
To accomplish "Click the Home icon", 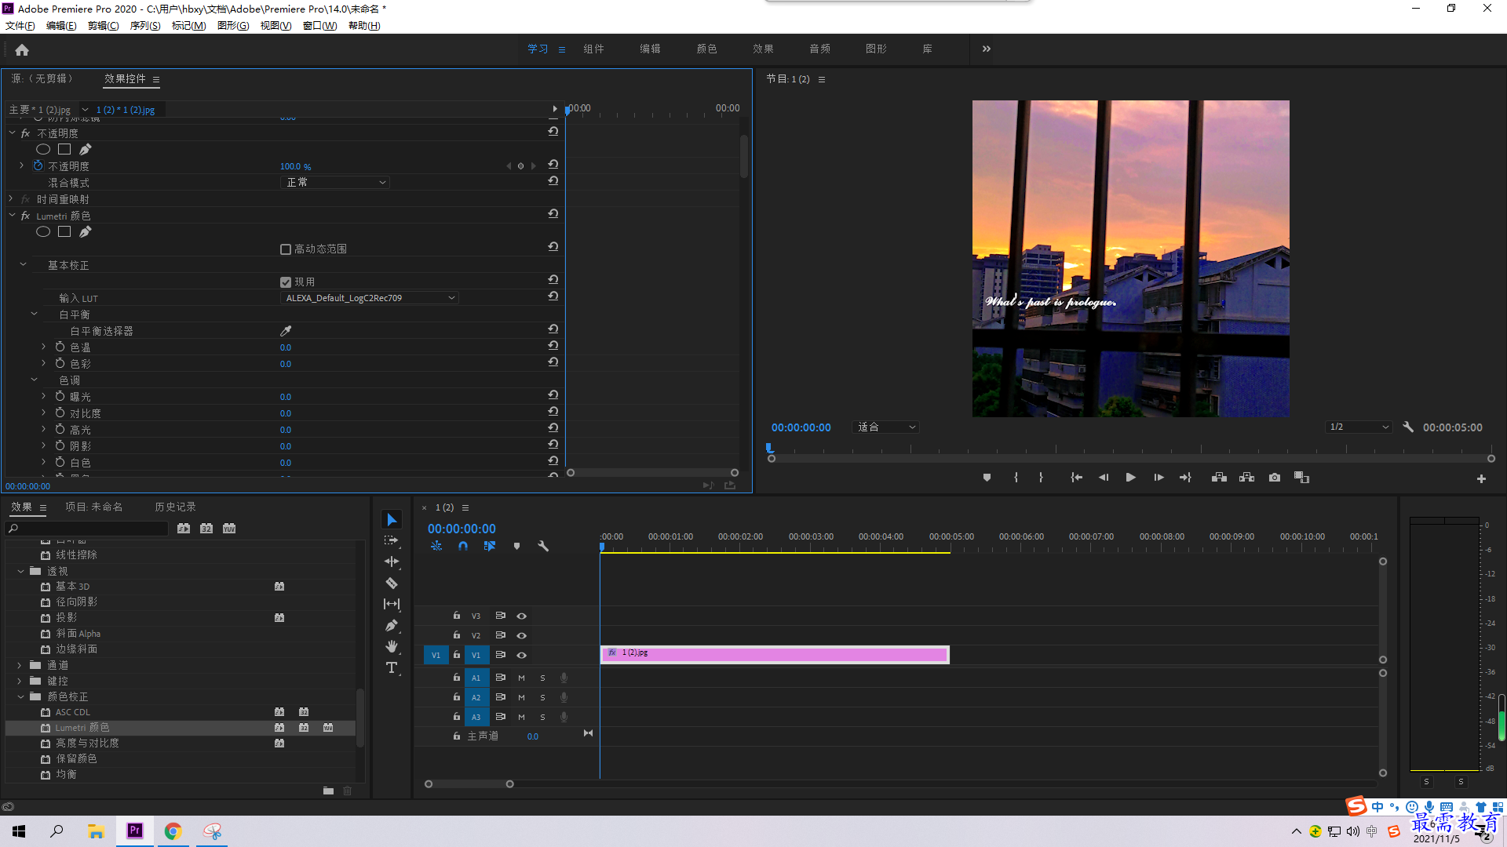I will point(22,49).
